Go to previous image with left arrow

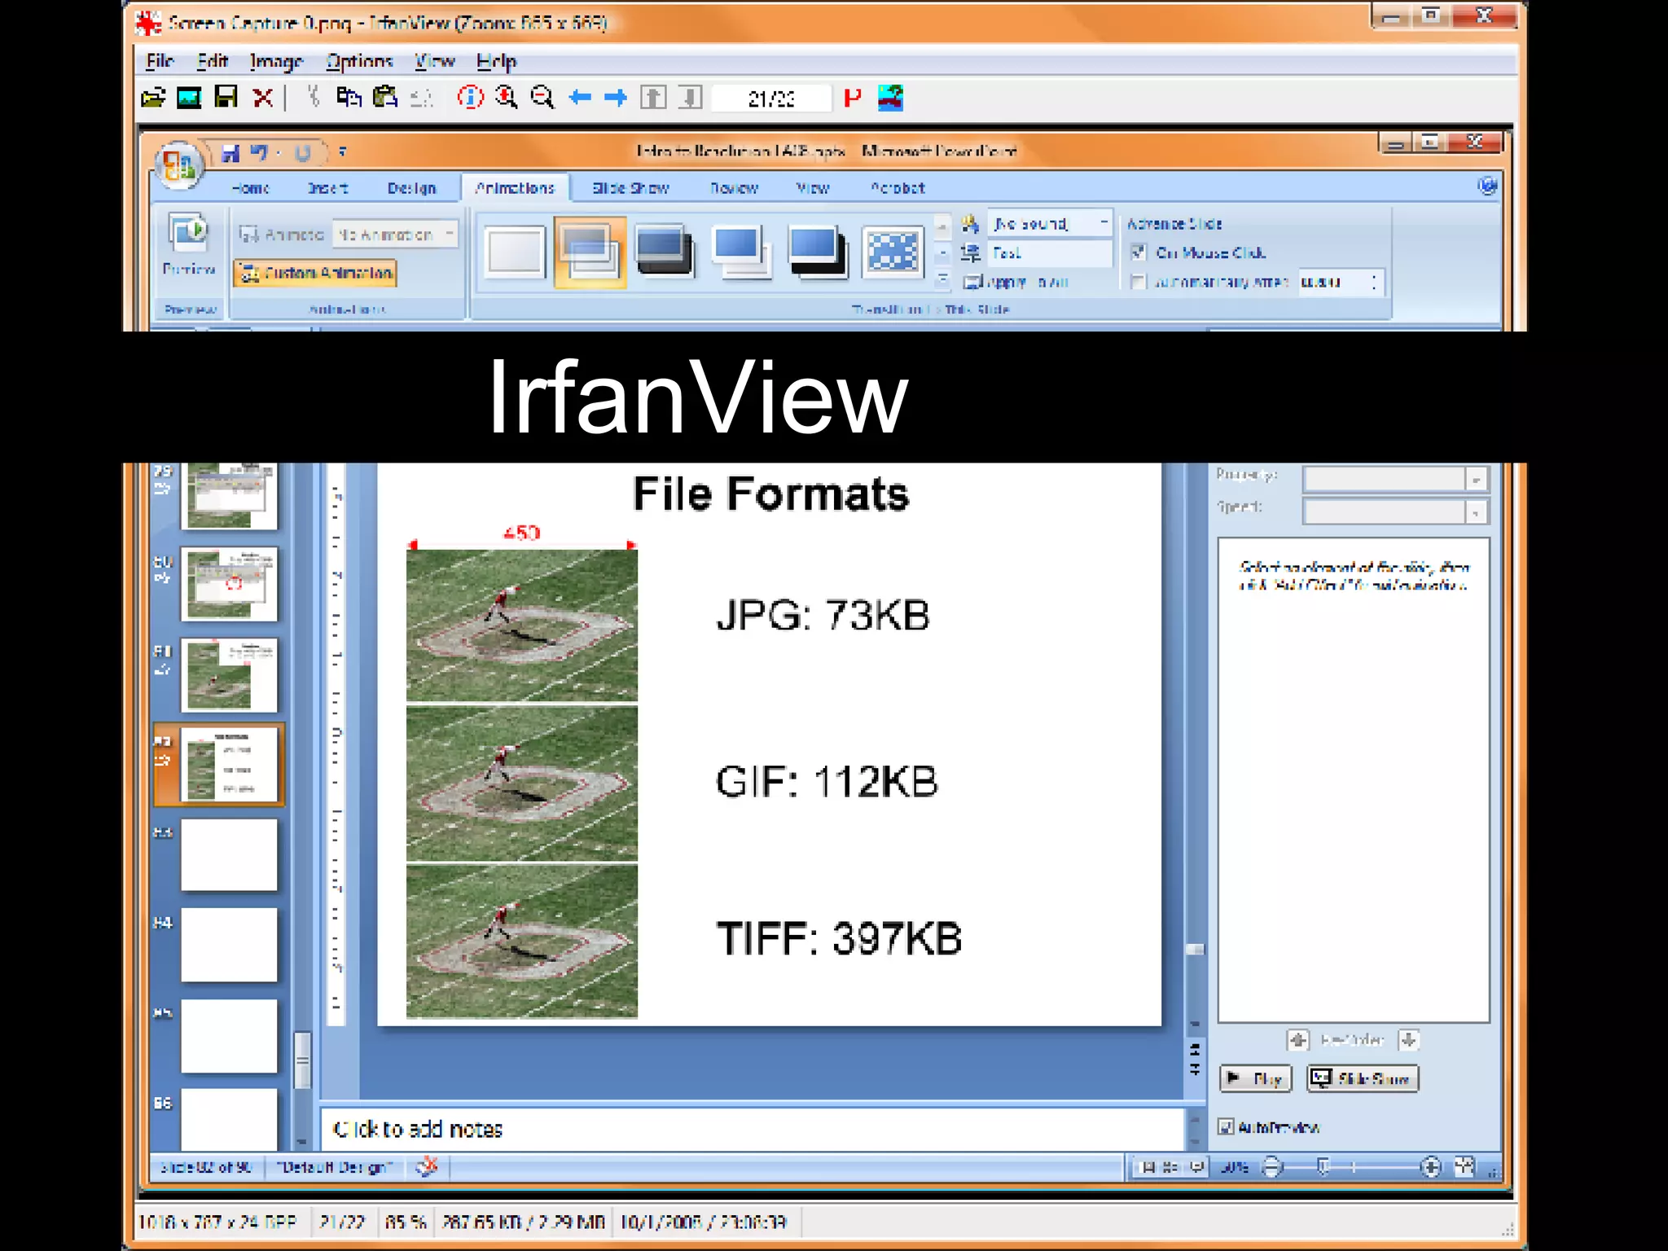(x=580, y=98)
